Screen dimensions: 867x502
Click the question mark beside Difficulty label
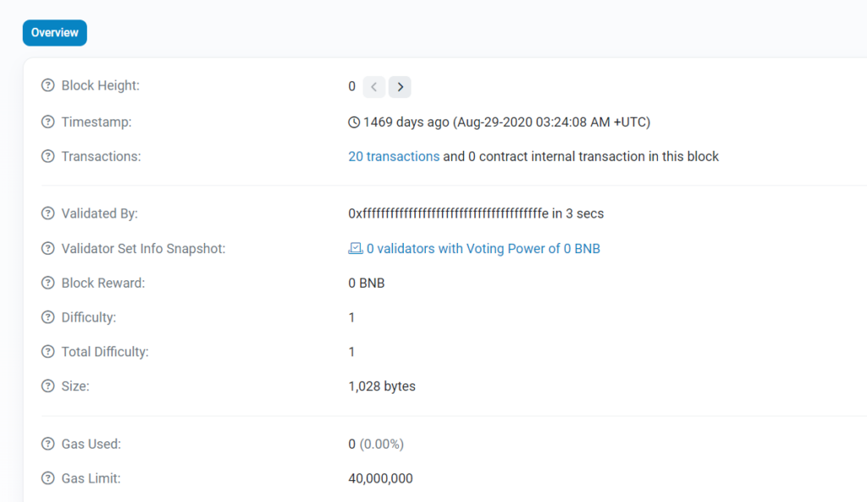click(x=48, y=317)
